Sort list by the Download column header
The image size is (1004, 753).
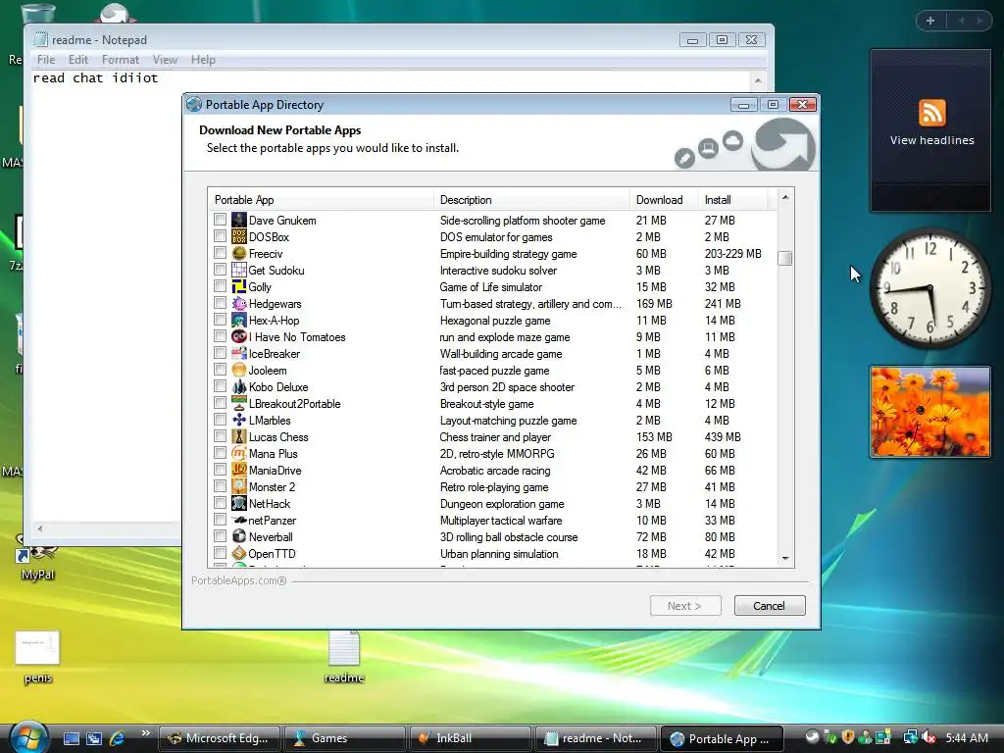pyautogui.click(x=664, y=200)
